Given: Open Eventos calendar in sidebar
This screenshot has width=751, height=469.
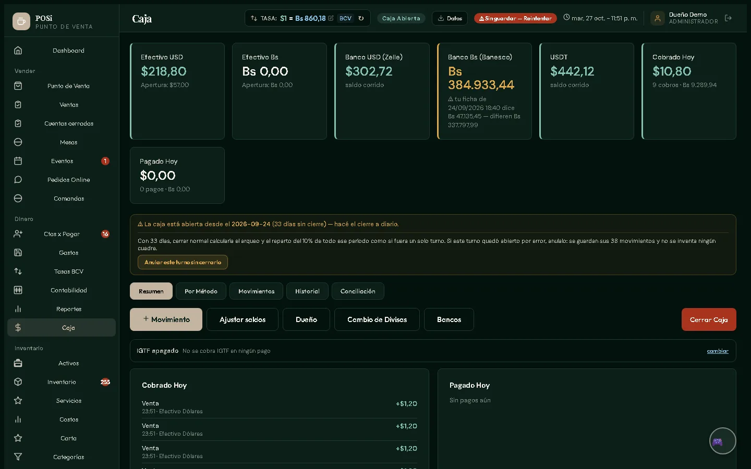Looking at the screenshot, I should click(62, 161).
